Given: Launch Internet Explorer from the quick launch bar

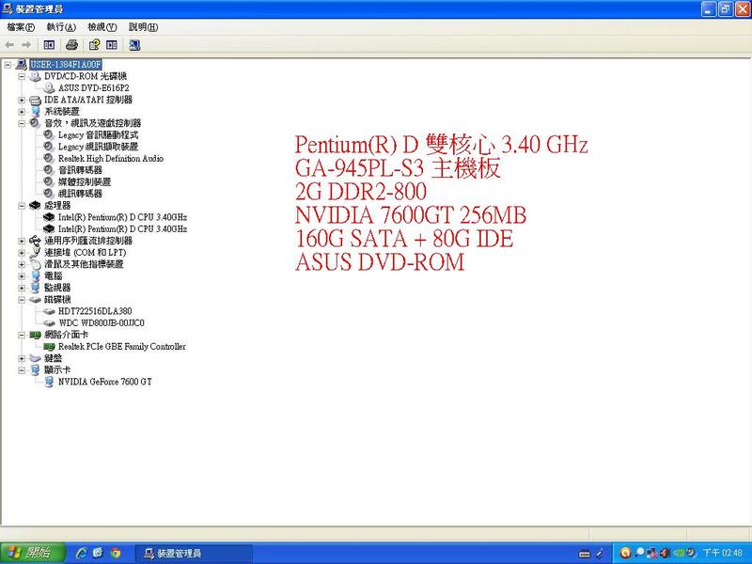Looking at the screenshot, I should tap(81, 553).
